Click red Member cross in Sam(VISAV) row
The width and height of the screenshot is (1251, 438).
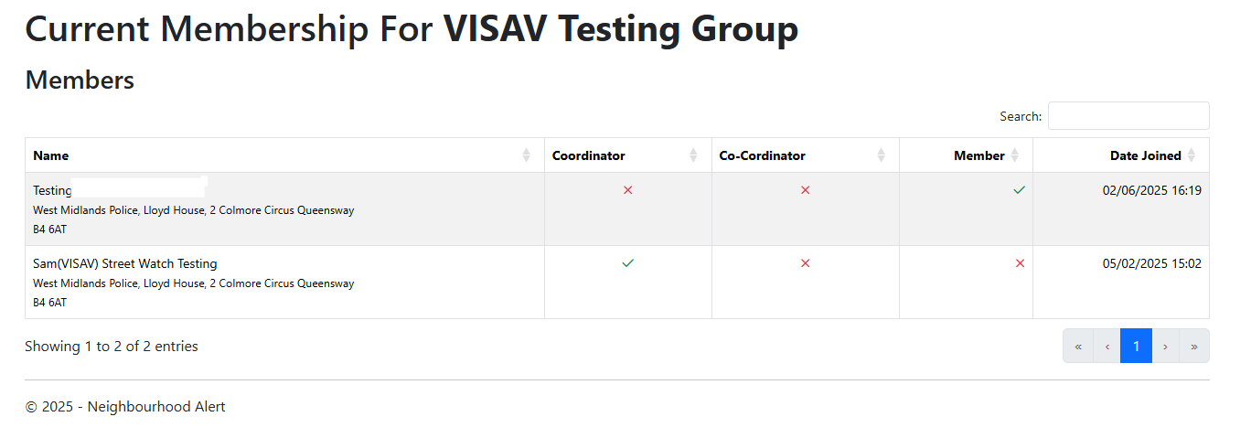[1021, 263]
